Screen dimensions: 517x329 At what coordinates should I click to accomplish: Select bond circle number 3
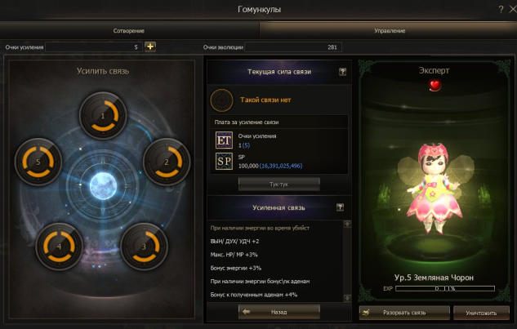pyautogui.click(x=144, y=247)
